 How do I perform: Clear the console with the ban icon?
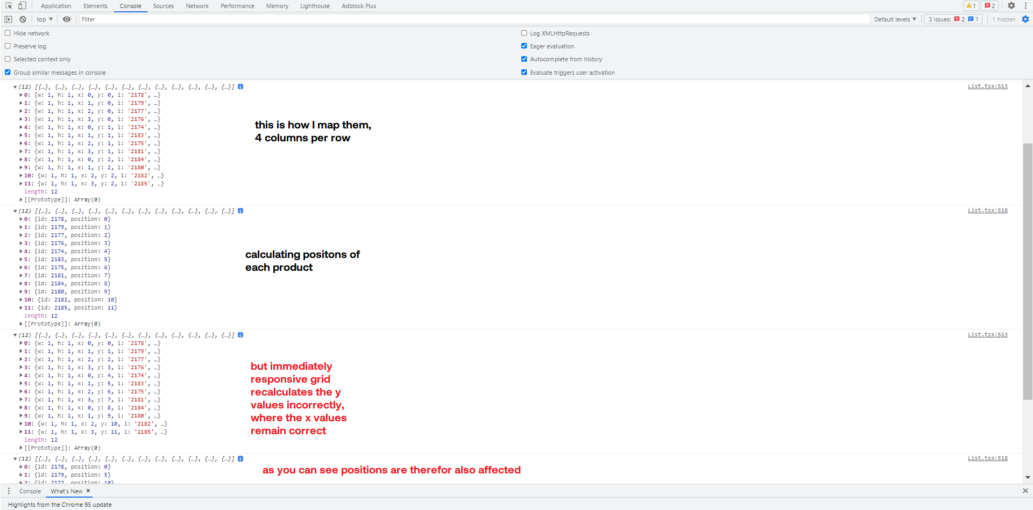point(23,19)
